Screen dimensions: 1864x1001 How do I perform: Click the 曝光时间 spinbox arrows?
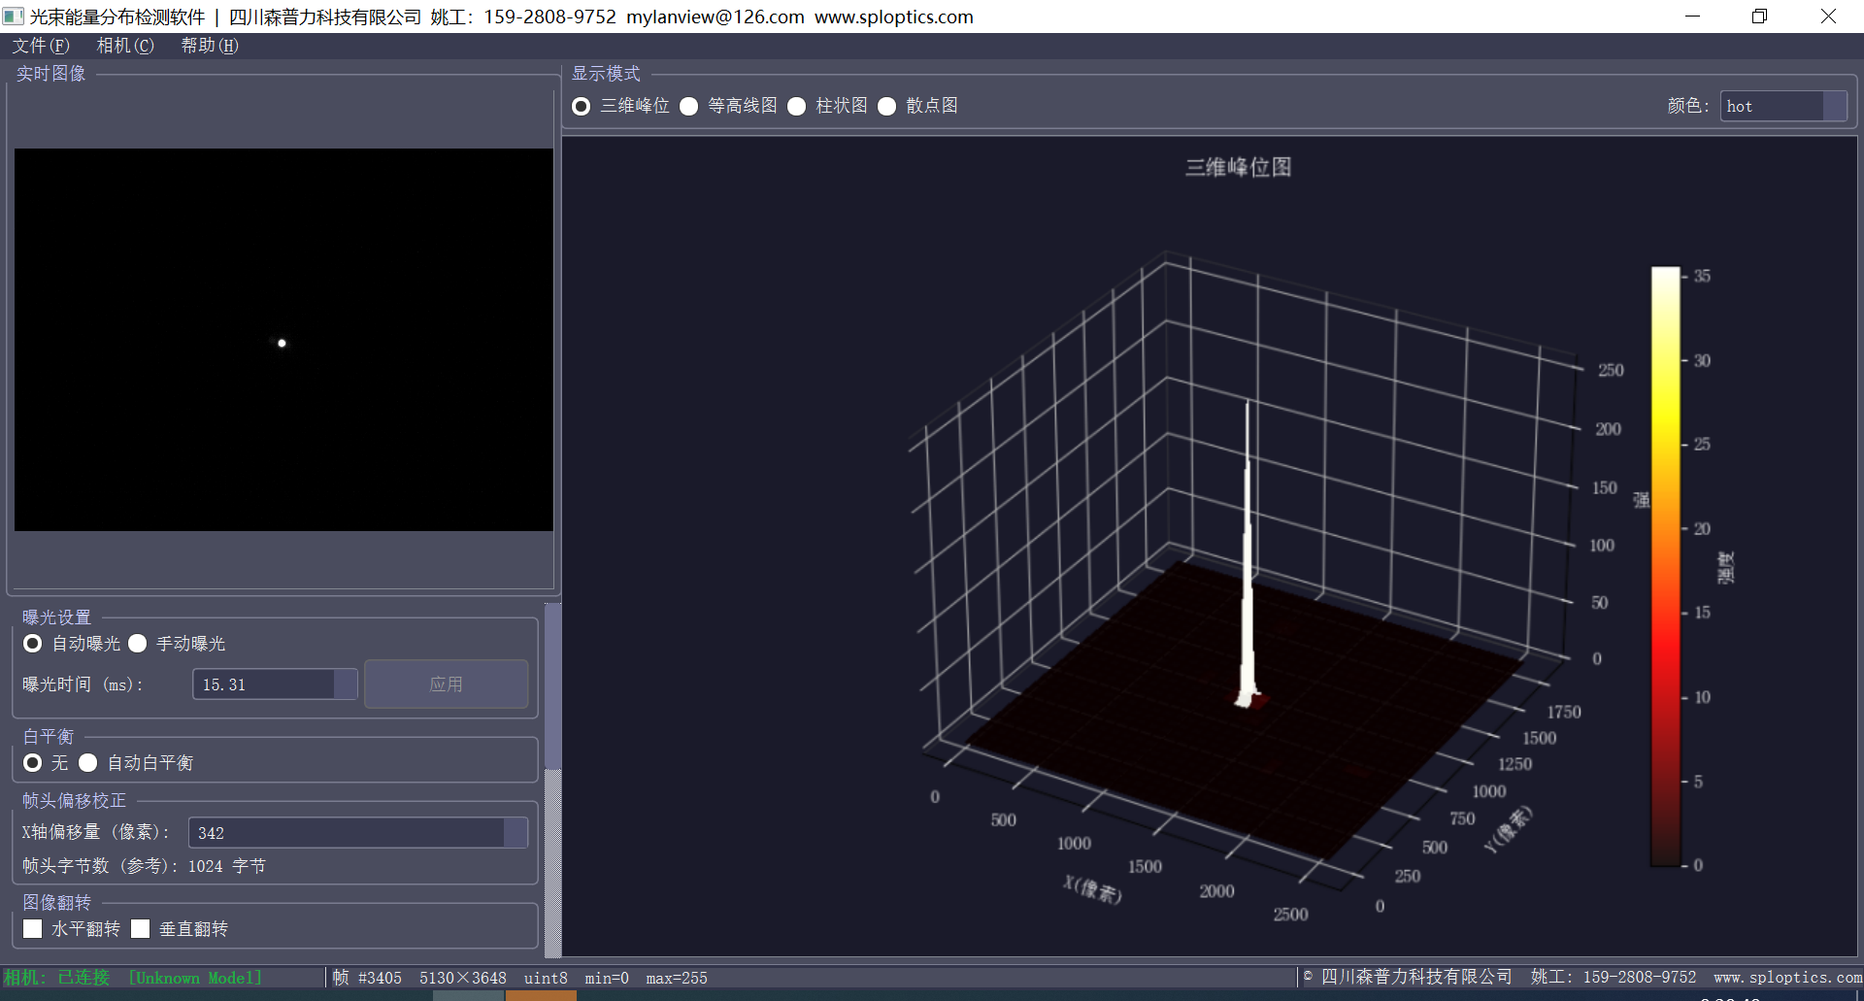click(346, 684)
